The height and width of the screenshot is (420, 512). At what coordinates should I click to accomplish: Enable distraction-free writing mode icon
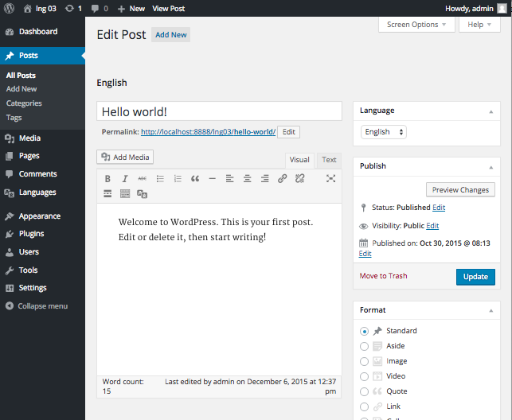pos(330,178)
